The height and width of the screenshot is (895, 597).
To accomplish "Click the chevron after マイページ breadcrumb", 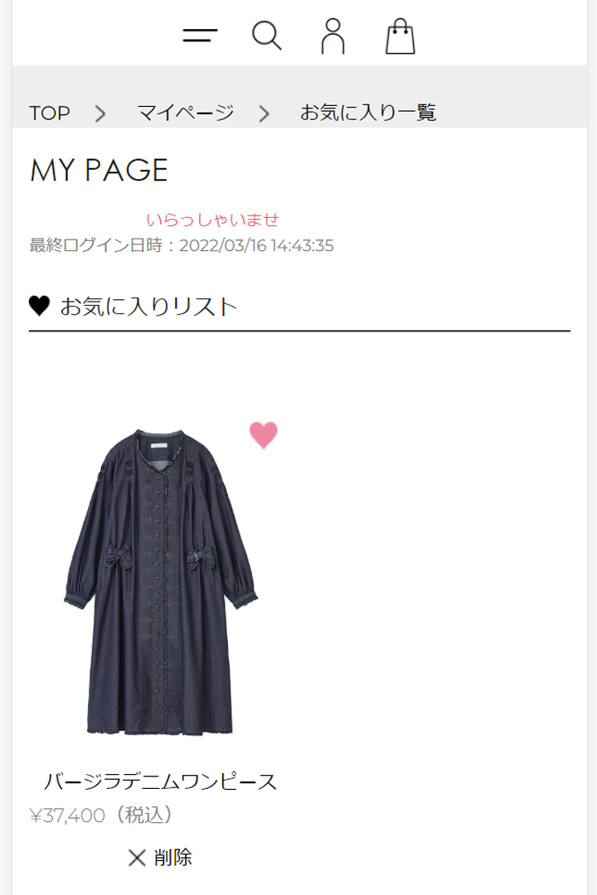I will (264, 114).
